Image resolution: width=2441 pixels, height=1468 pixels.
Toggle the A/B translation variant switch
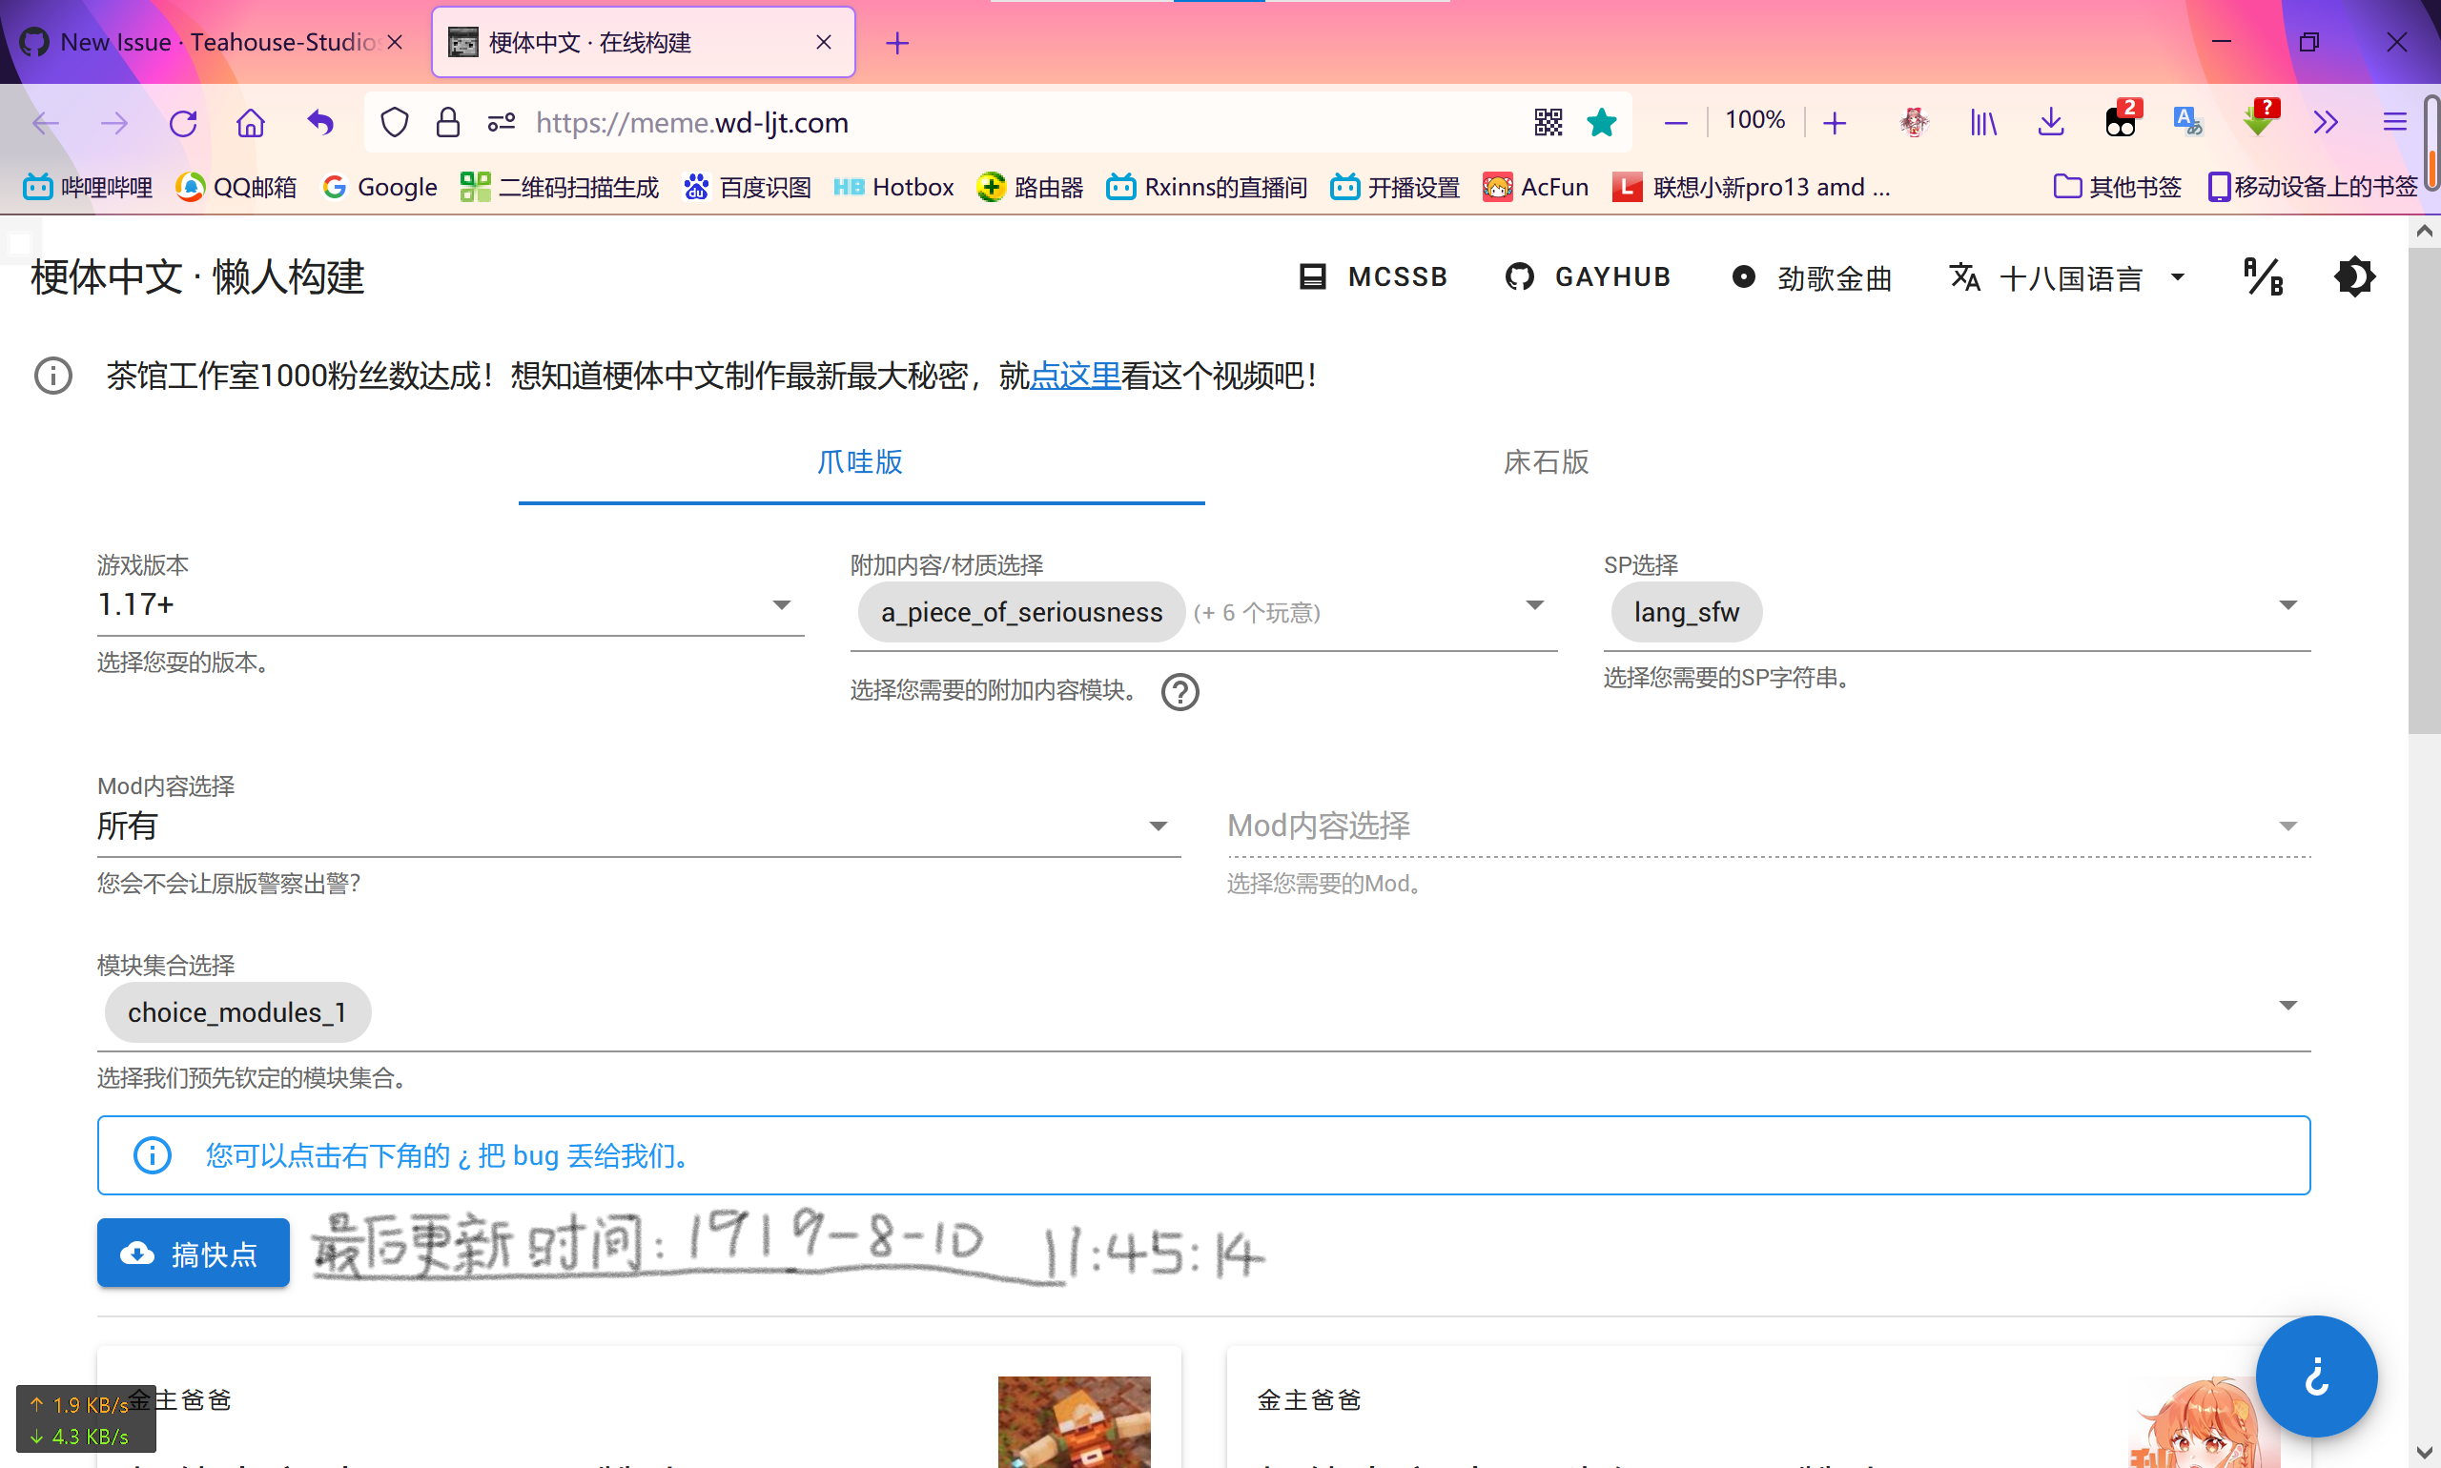click(2263, 277)
